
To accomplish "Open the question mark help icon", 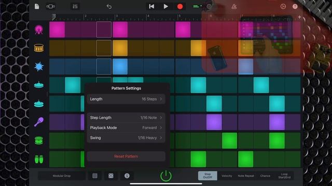I will (295, 7).
